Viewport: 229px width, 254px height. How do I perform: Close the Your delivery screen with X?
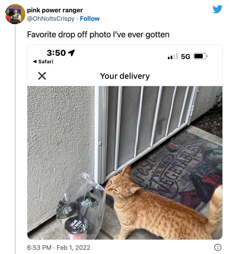(42, 76)
